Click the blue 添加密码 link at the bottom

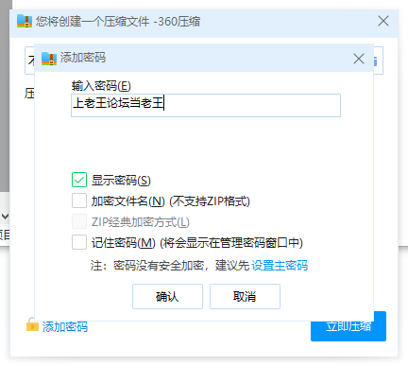click(65, 327)
